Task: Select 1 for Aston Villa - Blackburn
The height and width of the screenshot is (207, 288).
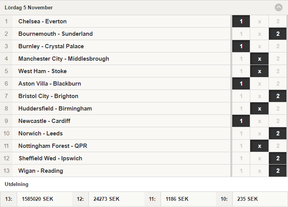Action: pos(241,84)
